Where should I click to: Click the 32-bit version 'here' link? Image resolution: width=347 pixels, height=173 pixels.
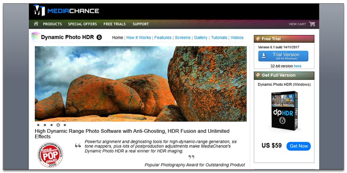click(x=297, y=66)
